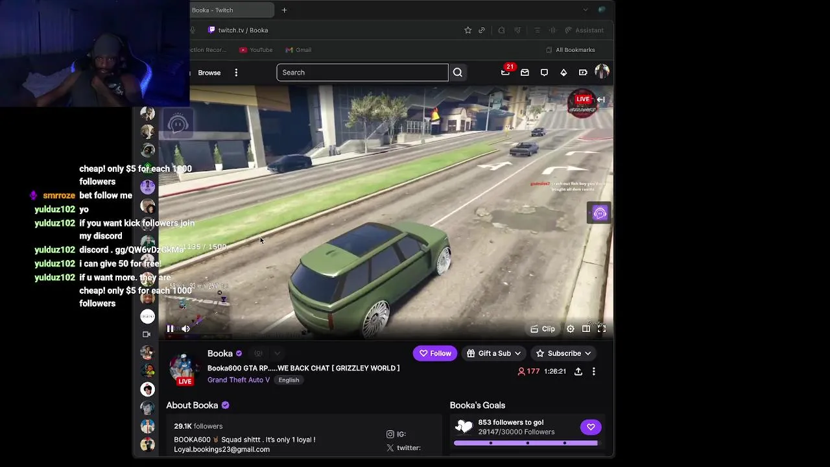Bookmark this page with the star icon

point(468,30)
